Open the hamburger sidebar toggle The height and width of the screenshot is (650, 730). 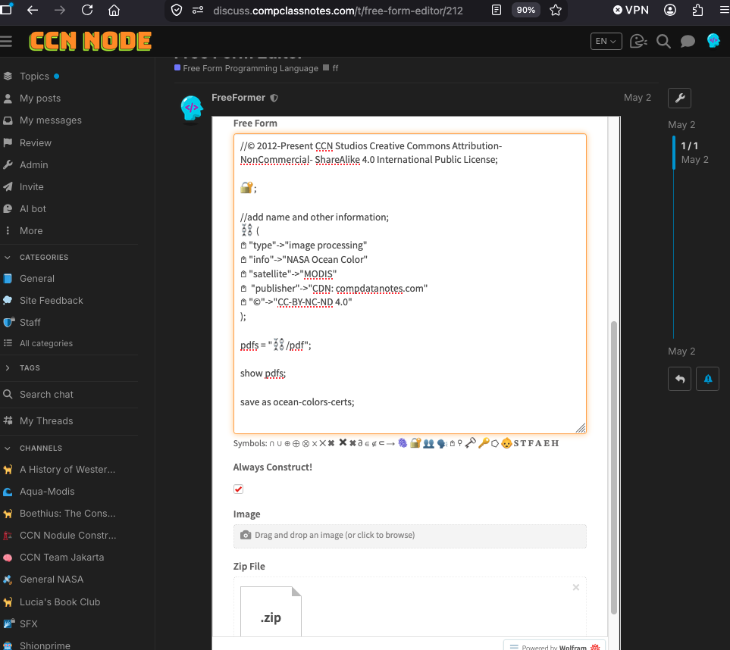coord(6,42)
